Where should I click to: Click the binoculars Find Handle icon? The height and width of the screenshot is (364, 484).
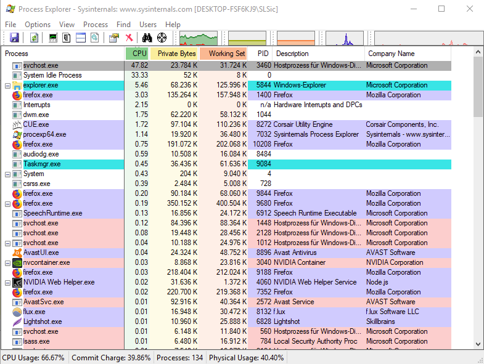pyautogui.click(x=147, y=38)
